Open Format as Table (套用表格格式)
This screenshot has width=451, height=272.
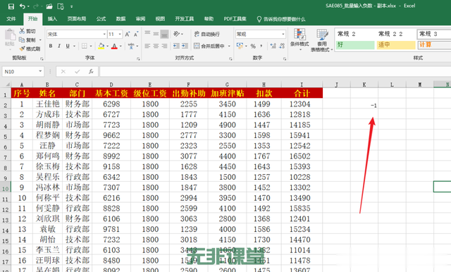click(321, 40)
